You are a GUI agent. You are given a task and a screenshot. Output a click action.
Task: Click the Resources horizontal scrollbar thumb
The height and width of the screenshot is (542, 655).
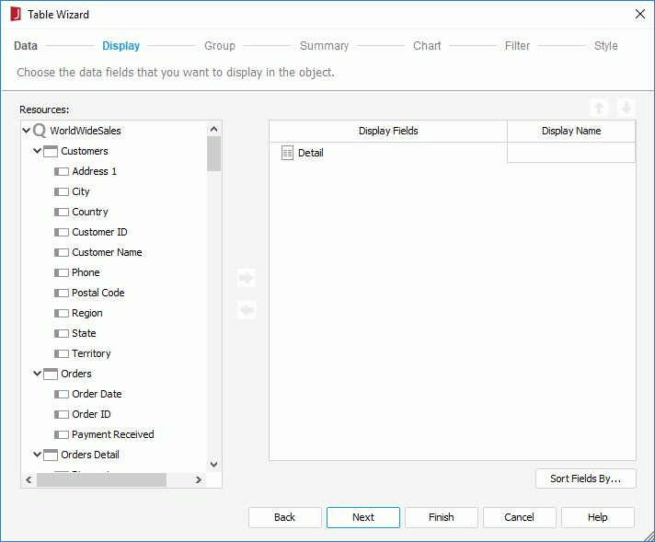click(x=101, y=479)
